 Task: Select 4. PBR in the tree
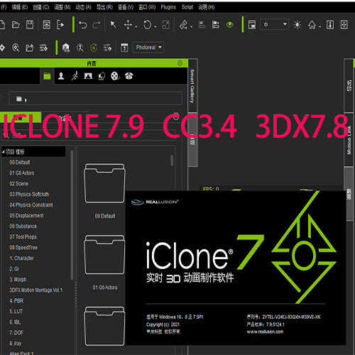16,301
